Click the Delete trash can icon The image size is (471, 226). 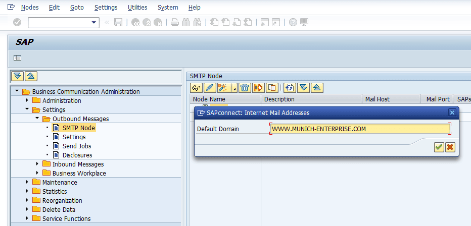pyautogui.click(x=245, y=87)
